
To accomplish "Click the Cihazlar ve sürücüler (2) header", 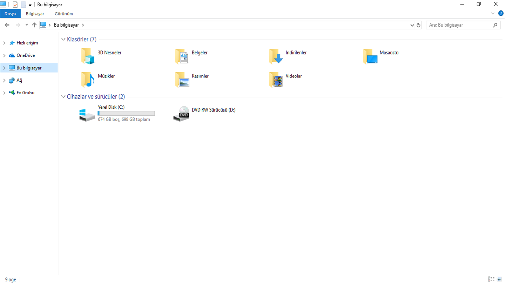I will point(96,96).
